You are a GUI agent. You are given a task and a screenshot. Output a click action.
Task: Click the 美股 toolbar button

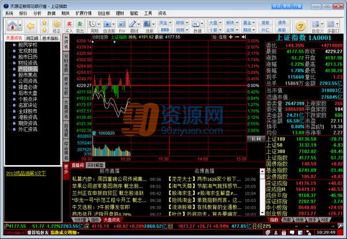(282, 30)
